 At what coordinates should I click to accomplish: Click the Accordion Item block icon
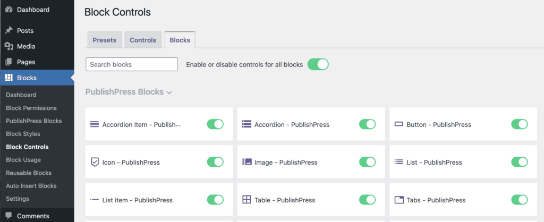[x=95, y=124]
